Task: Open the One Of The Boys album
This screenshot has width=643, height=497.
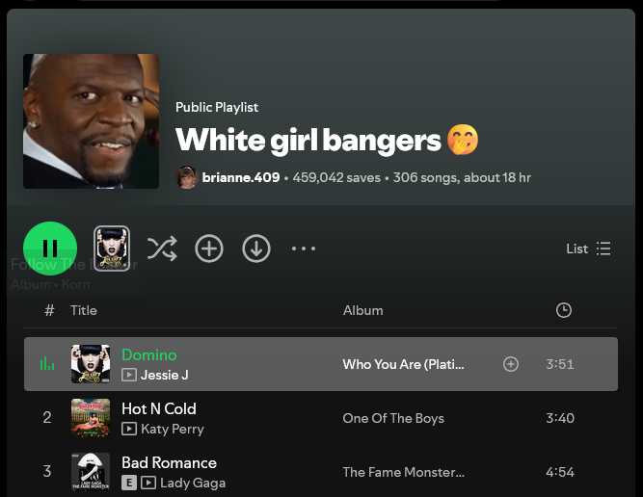Action: (x=393, y=418)
